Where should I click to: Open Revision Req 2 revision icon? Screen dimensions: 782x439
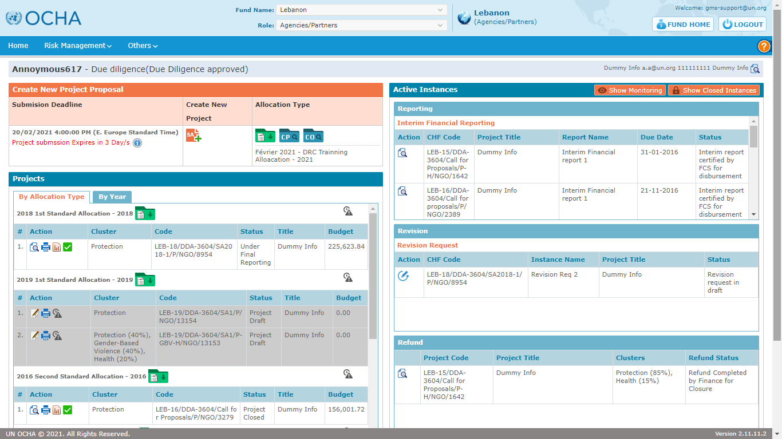click(x=403, y=276)
